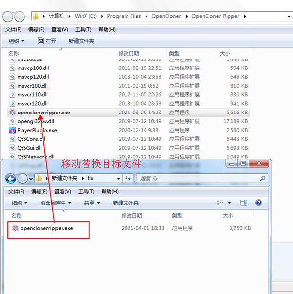Click 新建文件夹 breadcrumb in fix window
The image size is (293, 294).
click(64, 178)
